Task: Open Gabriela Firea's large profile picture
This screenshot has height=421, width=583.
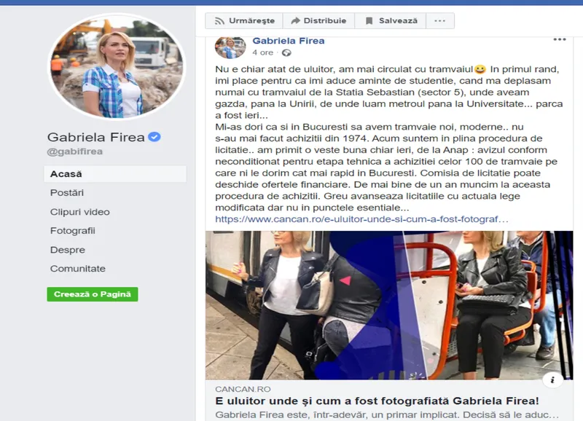Action: coord(117,67)
